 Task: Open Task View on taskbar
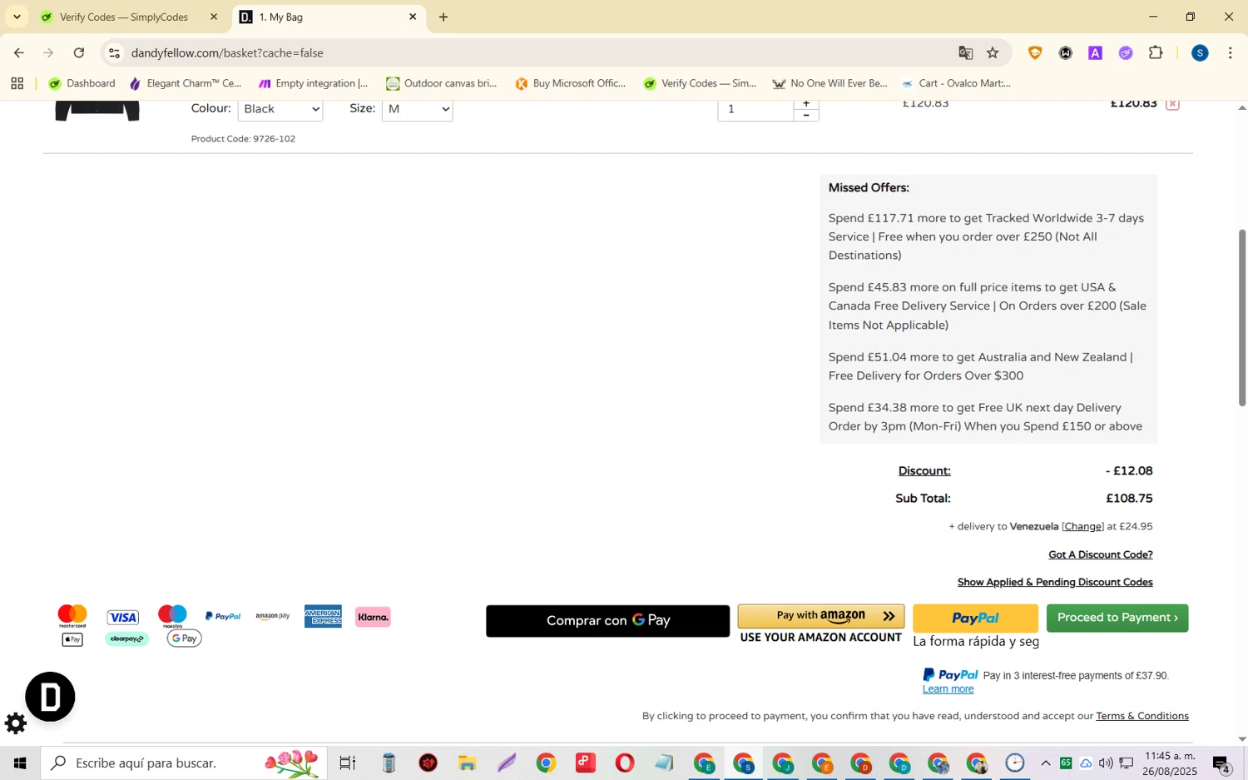347,763
